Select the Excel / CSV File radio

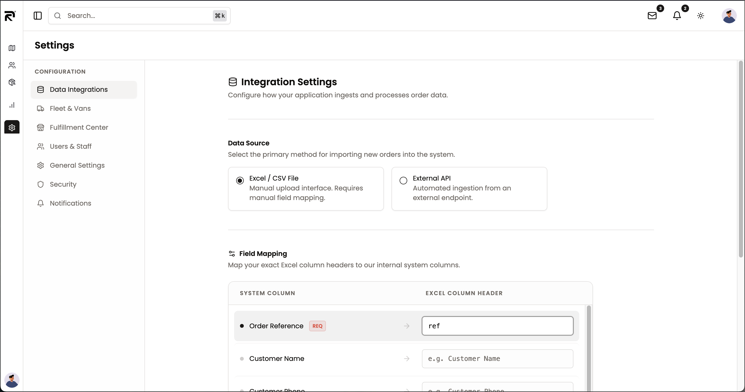(x=240, y=181)
